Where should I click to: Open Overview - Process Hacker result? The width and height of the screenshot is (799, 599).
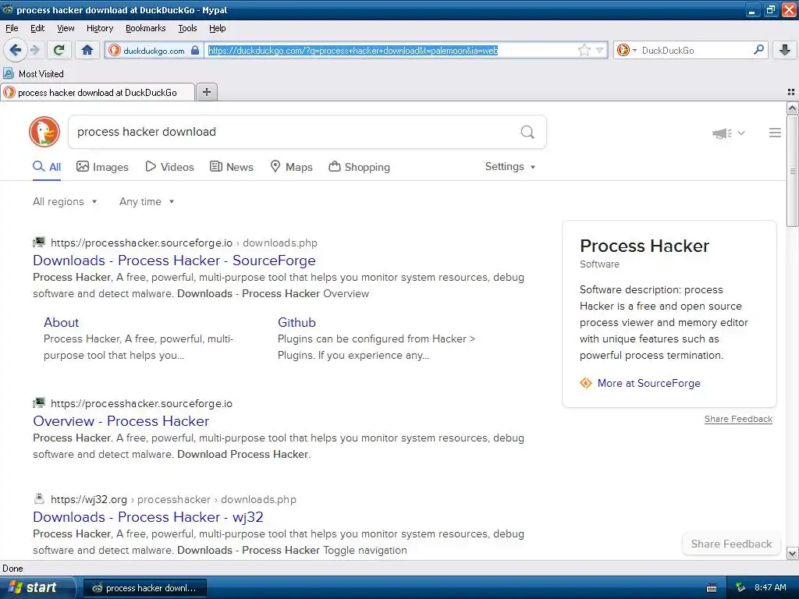[x=121, y=421]
